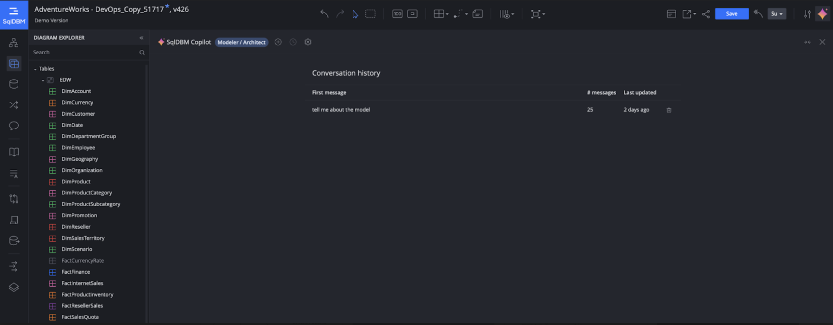Toggle the Modeler / Architect mode badge

coord(241,42)
